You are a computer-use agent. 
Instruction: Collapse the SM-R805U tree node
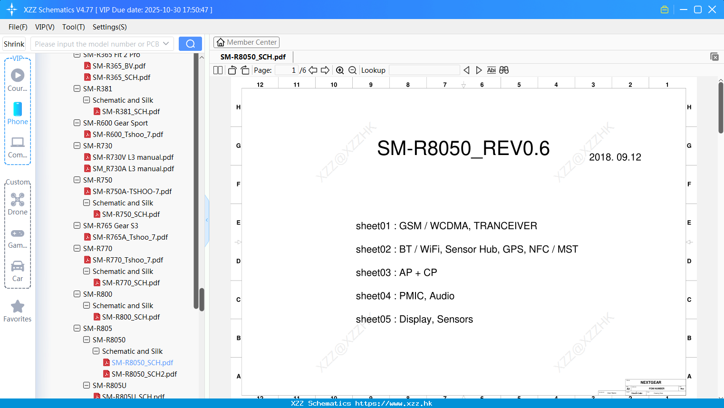[87, 385]
